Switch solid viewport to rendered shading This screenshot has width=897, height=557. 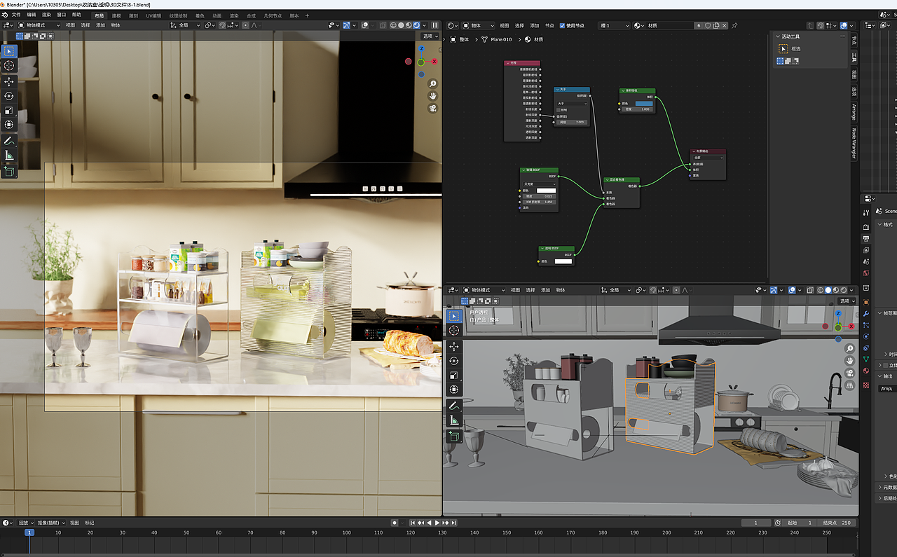point(845,290)
